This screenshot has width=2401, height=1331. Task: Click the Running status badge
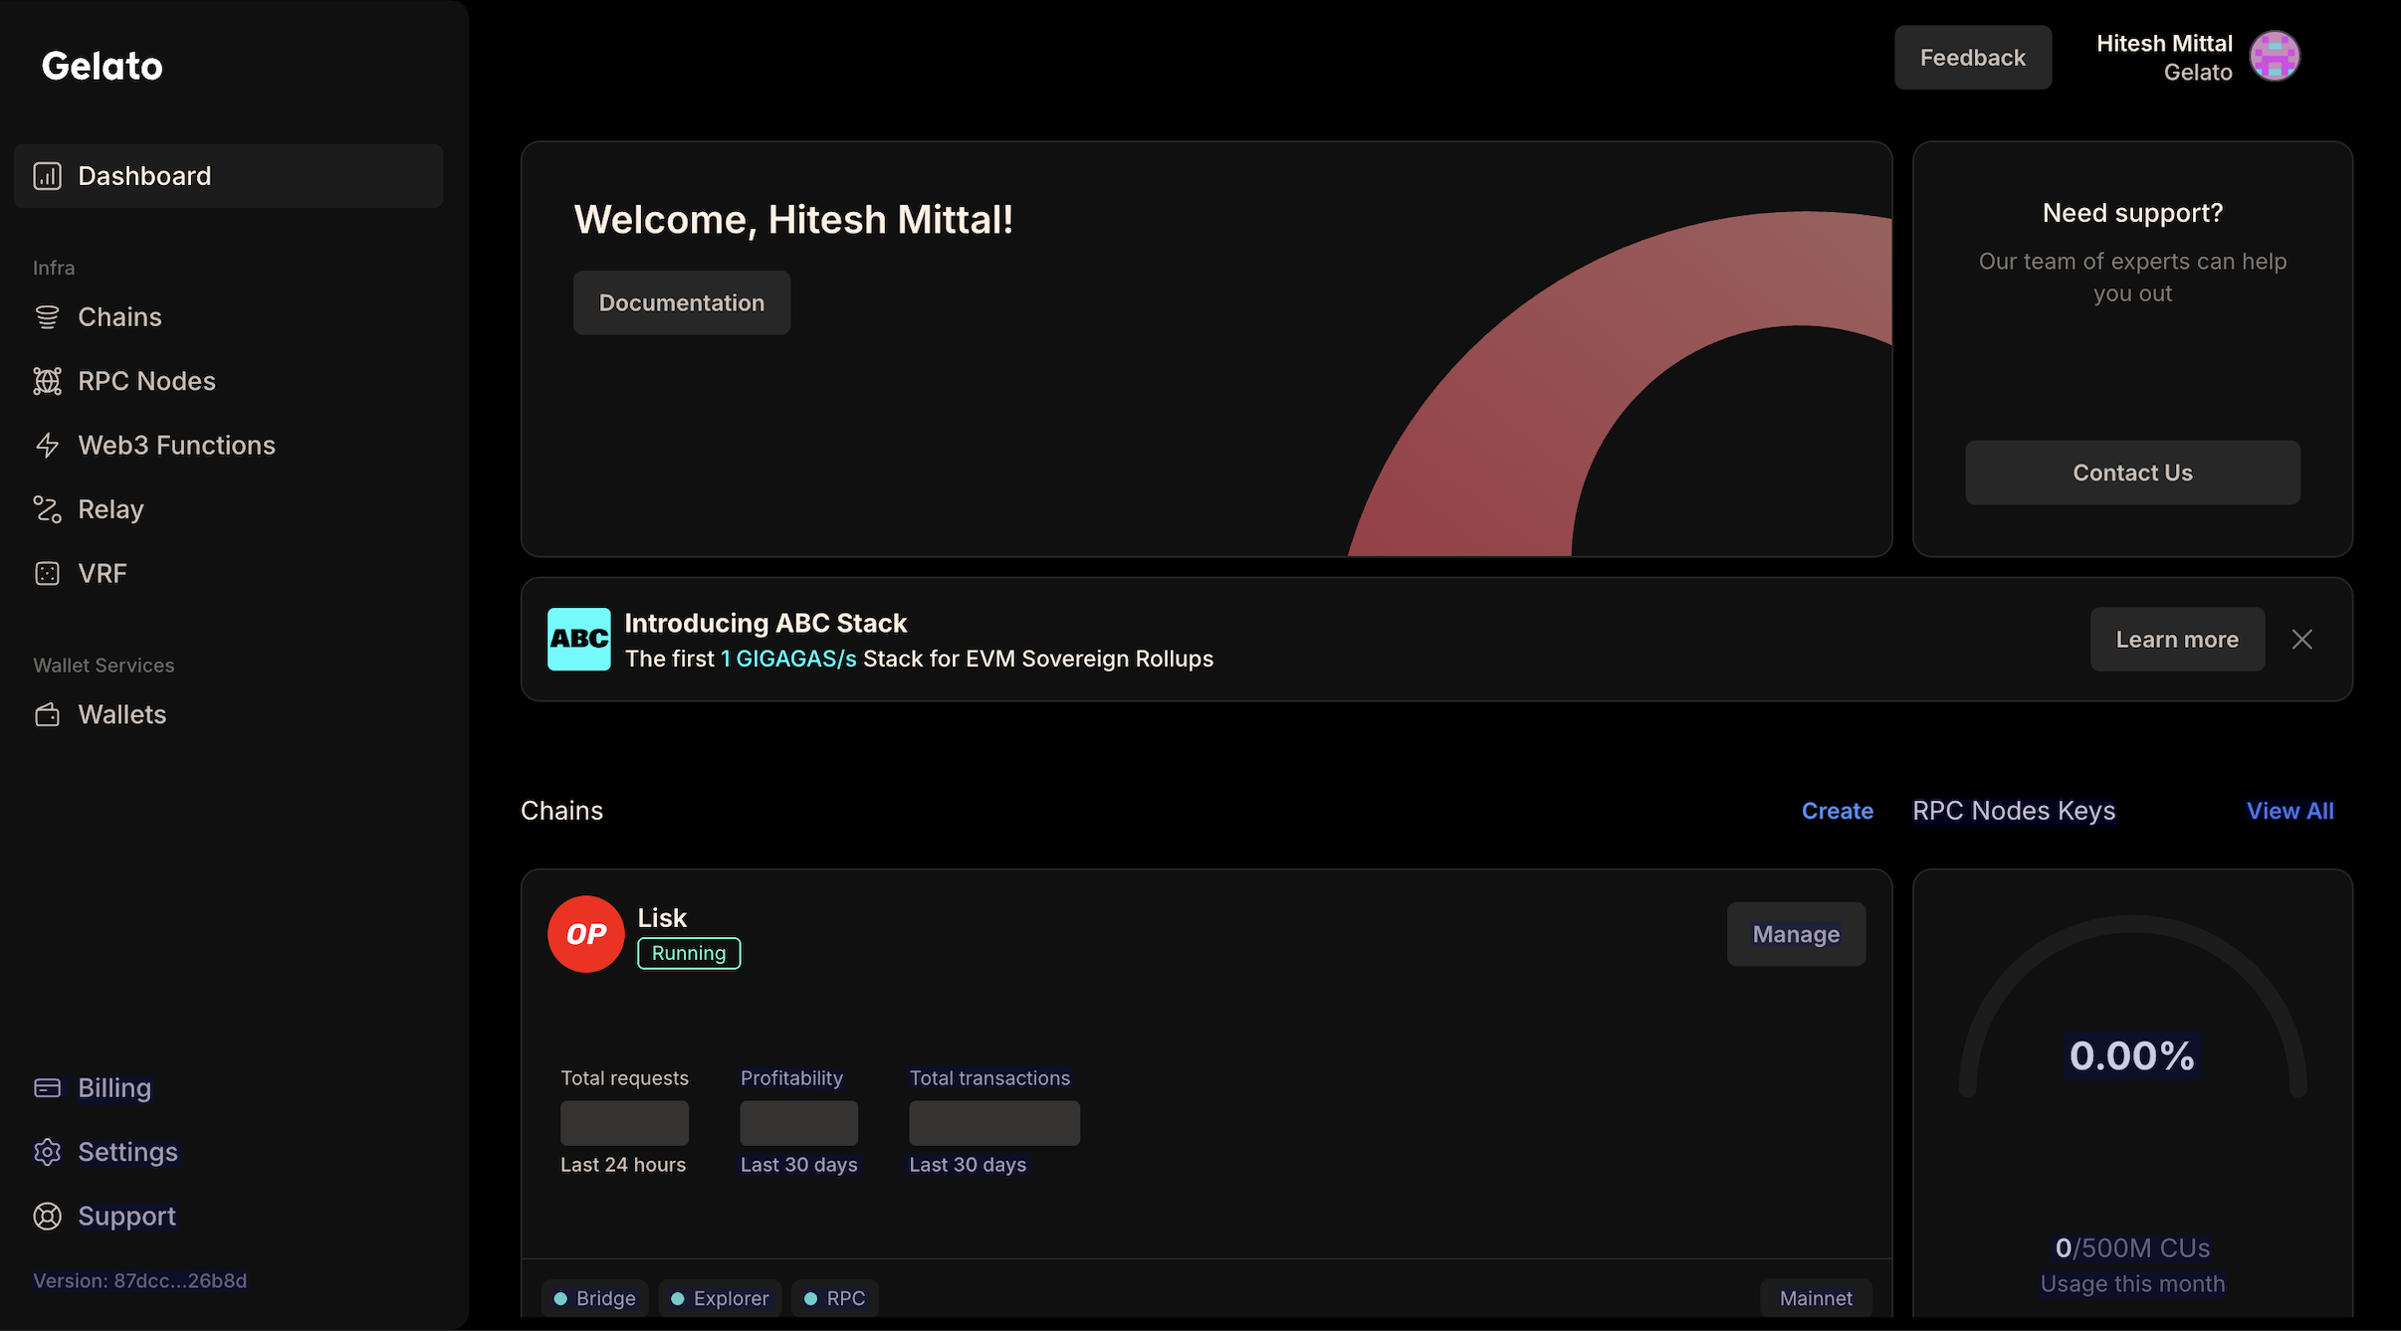(x=689, y=953)
